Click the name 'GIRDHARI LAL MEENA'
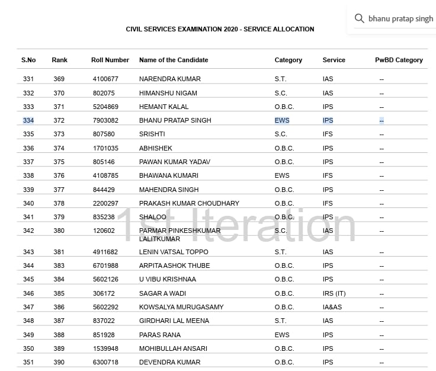Viewport: 436px width, 371px height. click(x=174, y=321)
